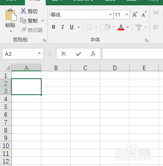This screenshot has height=166, width=163.
Task: Open Insert Function with the fx button
Action: pyautogui.click(x=93, y=54)
